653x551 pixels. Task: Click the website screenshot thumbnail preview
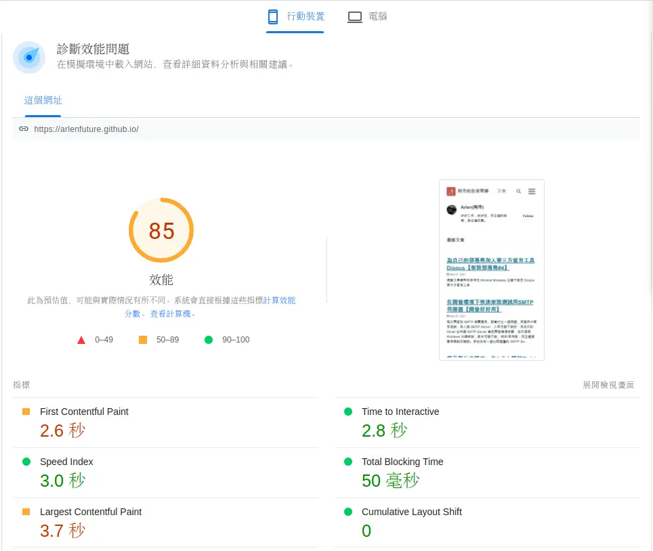tap(491, 269)
